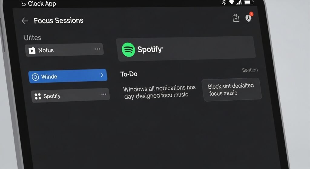Select the Winde label in the list
This screenshot has width=310, height=169.
[49, 76]
